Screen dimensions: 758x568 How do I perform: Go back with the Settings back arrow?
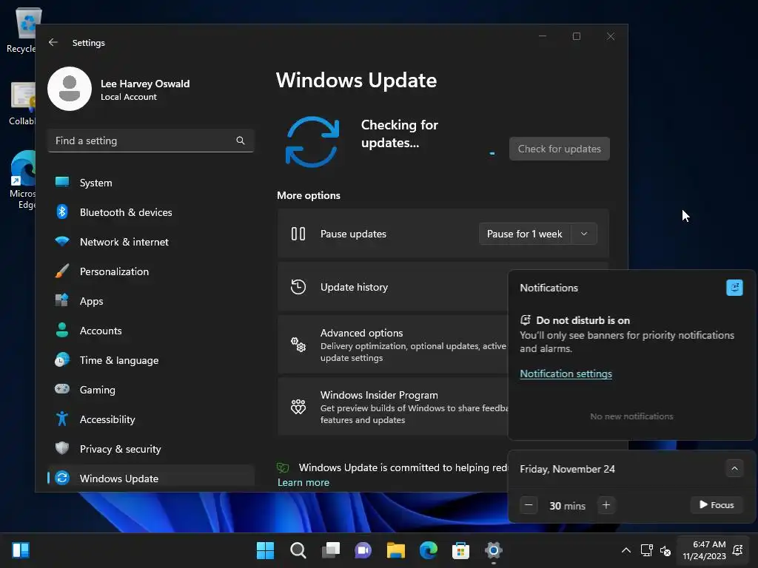coord(53,42)
